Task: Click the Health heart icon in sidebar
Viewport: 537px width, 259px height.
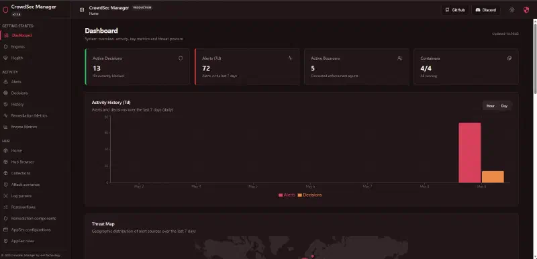Action: [x=5, y=58]
